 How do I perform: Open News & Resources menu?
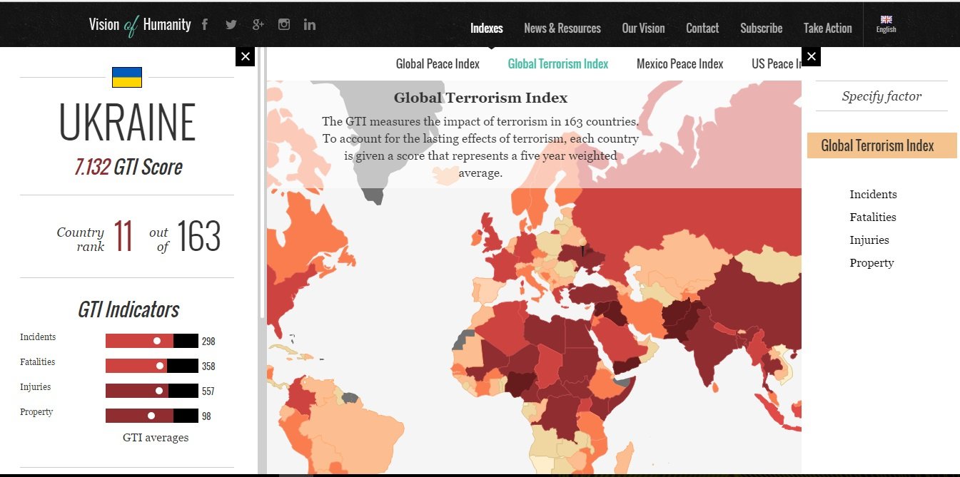point(562,29)
